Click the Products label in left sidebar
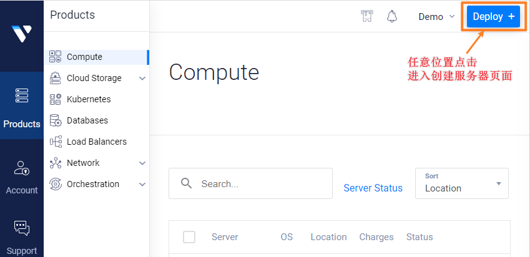The image size is (530, 257). click(x=22, y=124)
